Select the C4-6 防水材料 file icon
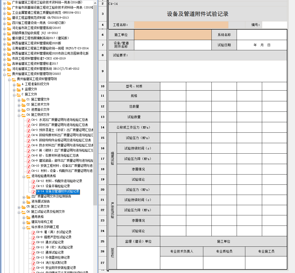 tap(29, 146)
